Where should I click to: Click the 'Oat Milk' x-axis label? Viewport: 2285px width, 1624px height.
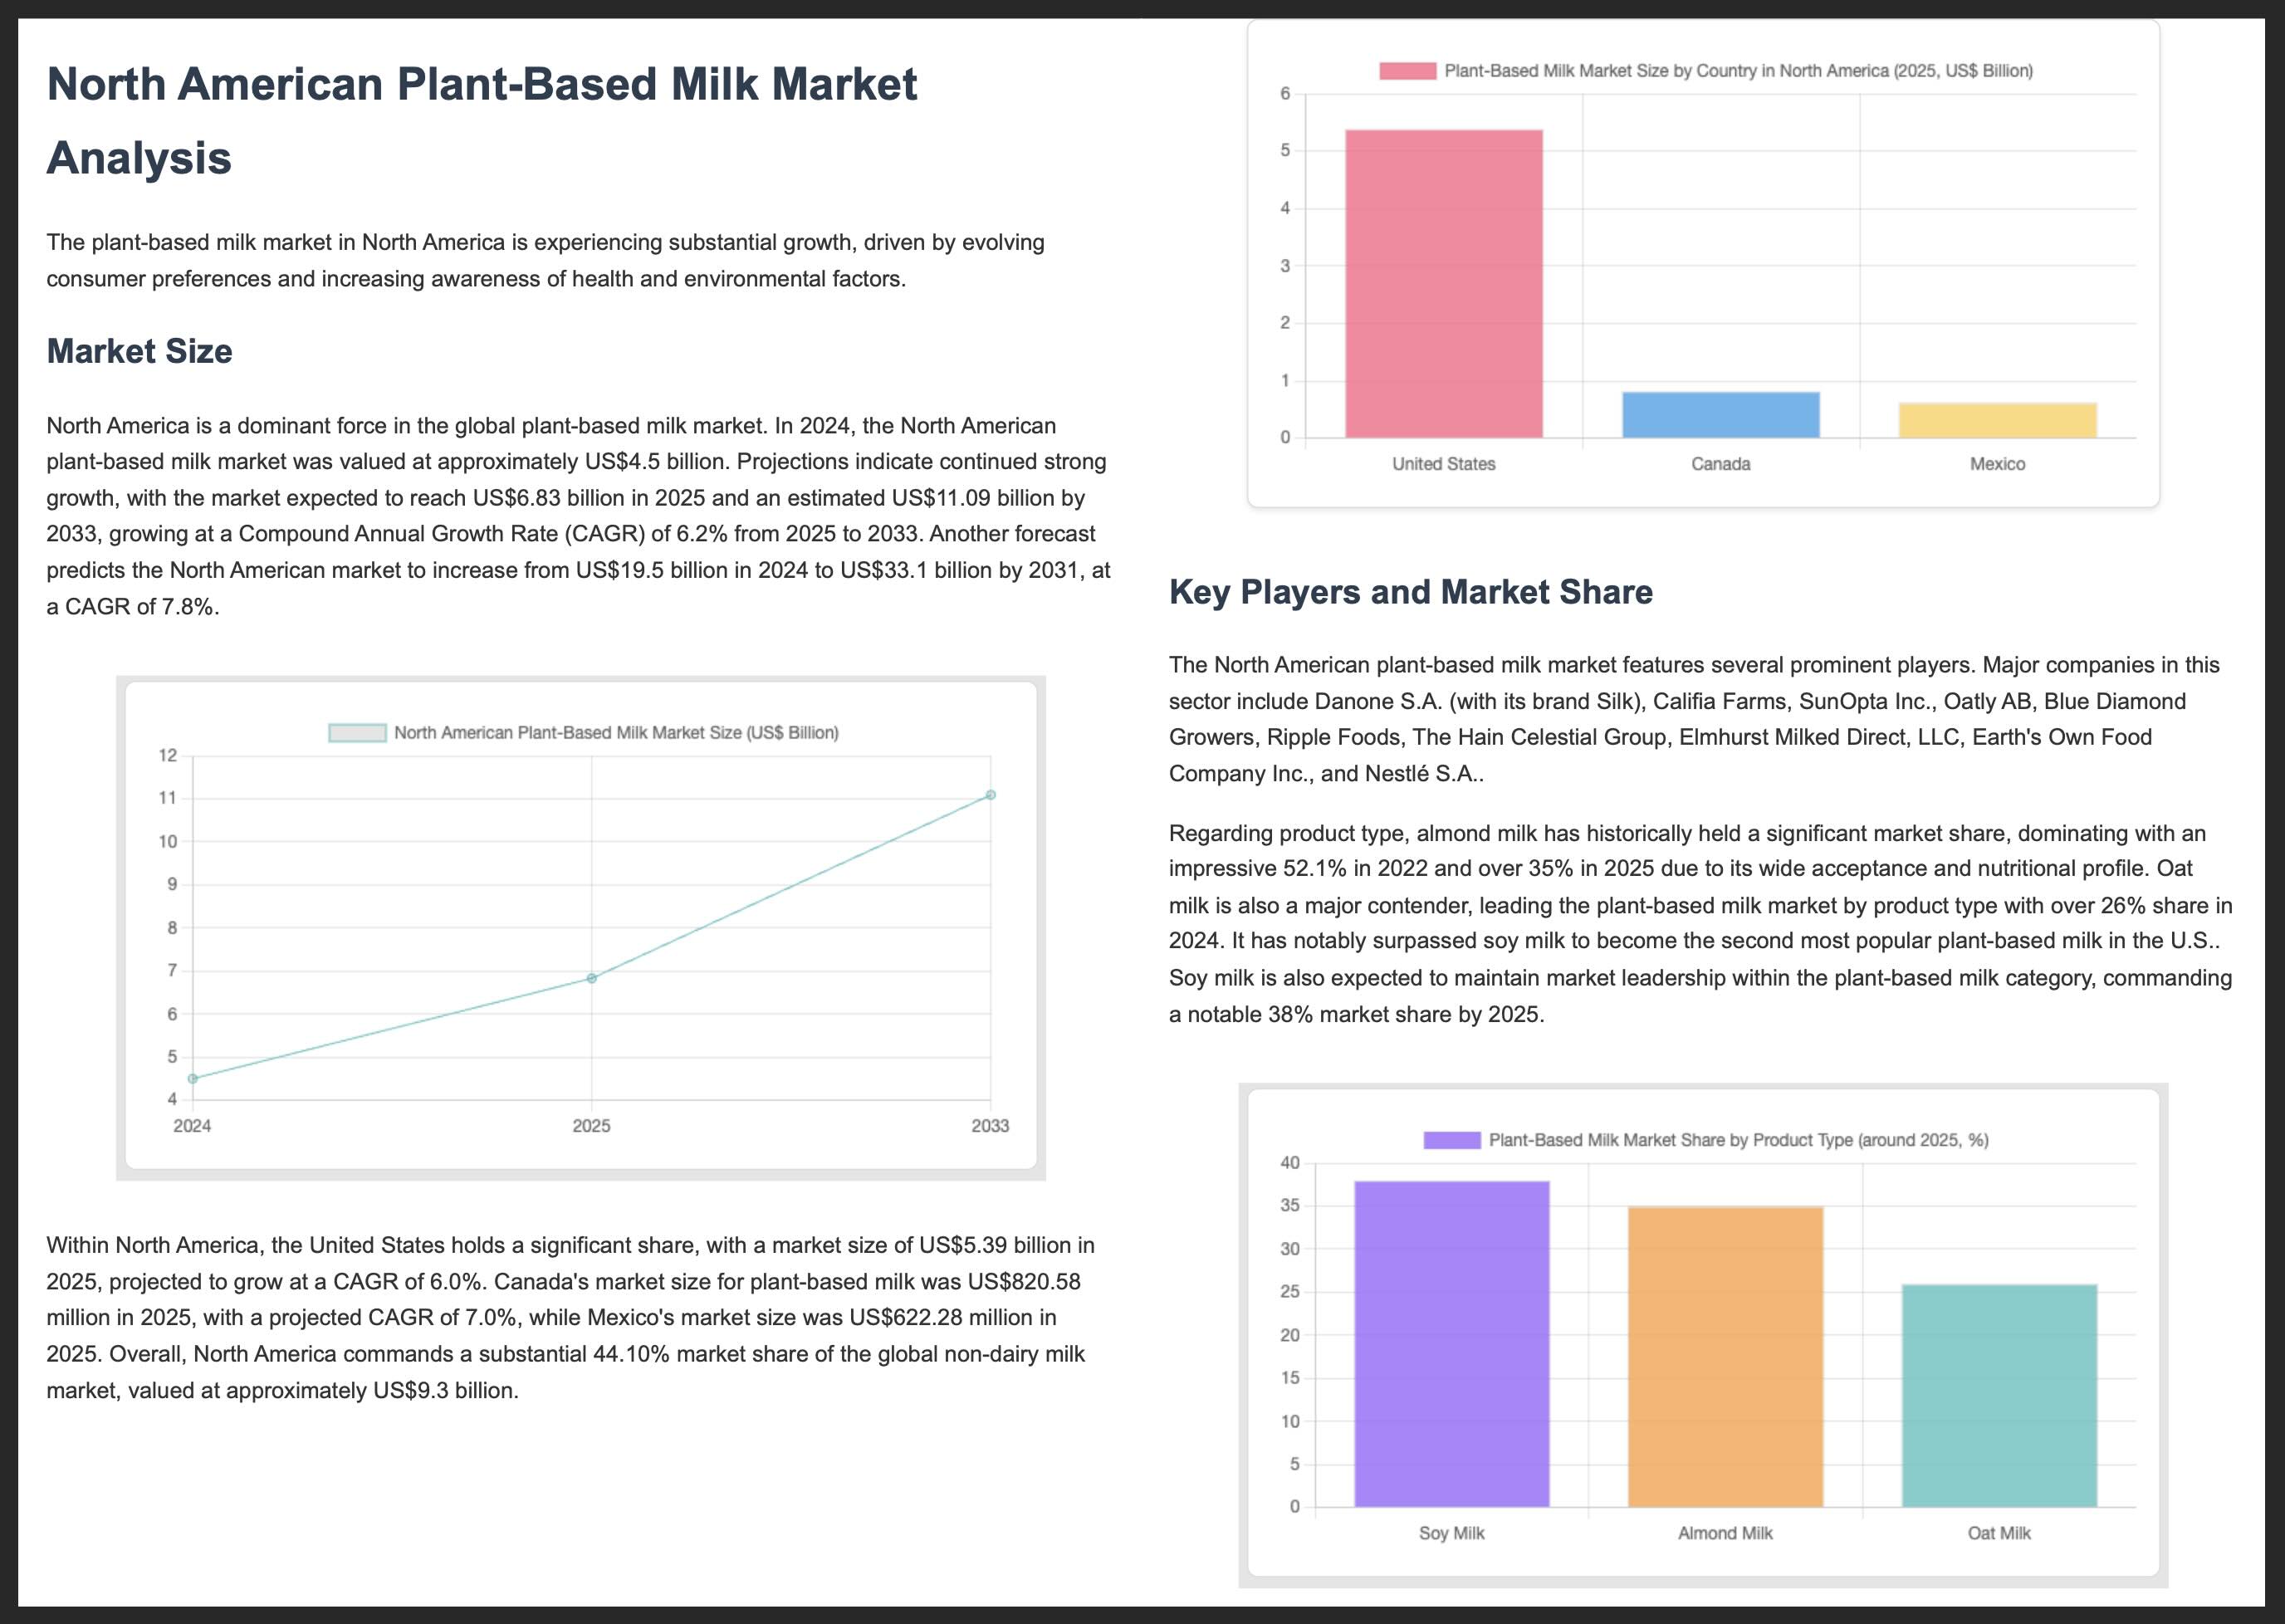click(1998, 1533)
